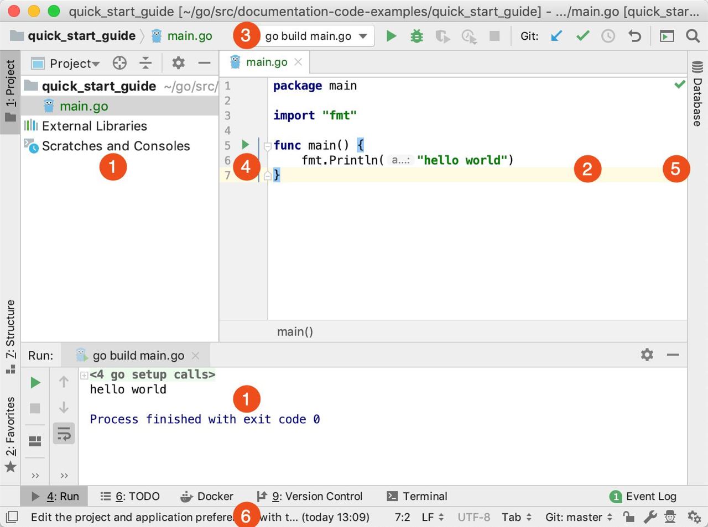Click the locate file crosshair icon
The width and height of the screenshot is (708, 527).
point(119,63)
